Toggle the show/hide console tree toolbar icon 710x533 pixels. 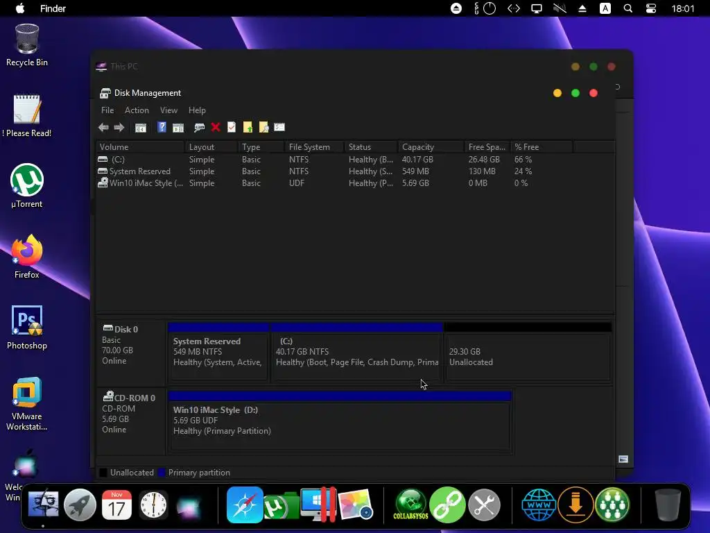[x=141, y=128]
